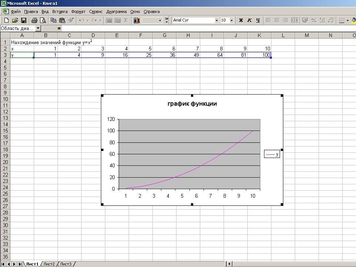Open the font size dropdown showing 10
Screen dimensions: 356x267
click(x=232, y=20)
